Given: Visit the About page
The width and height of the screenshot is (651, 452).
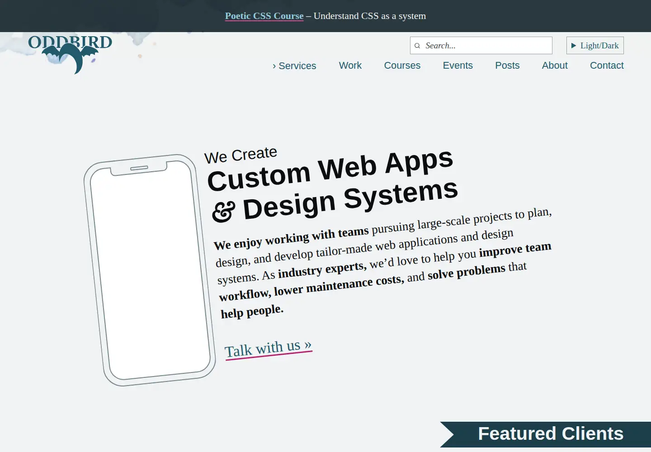Looking at the screenshot, I should 555,66.
